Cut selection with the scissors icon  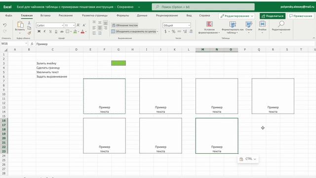(29, 23)
